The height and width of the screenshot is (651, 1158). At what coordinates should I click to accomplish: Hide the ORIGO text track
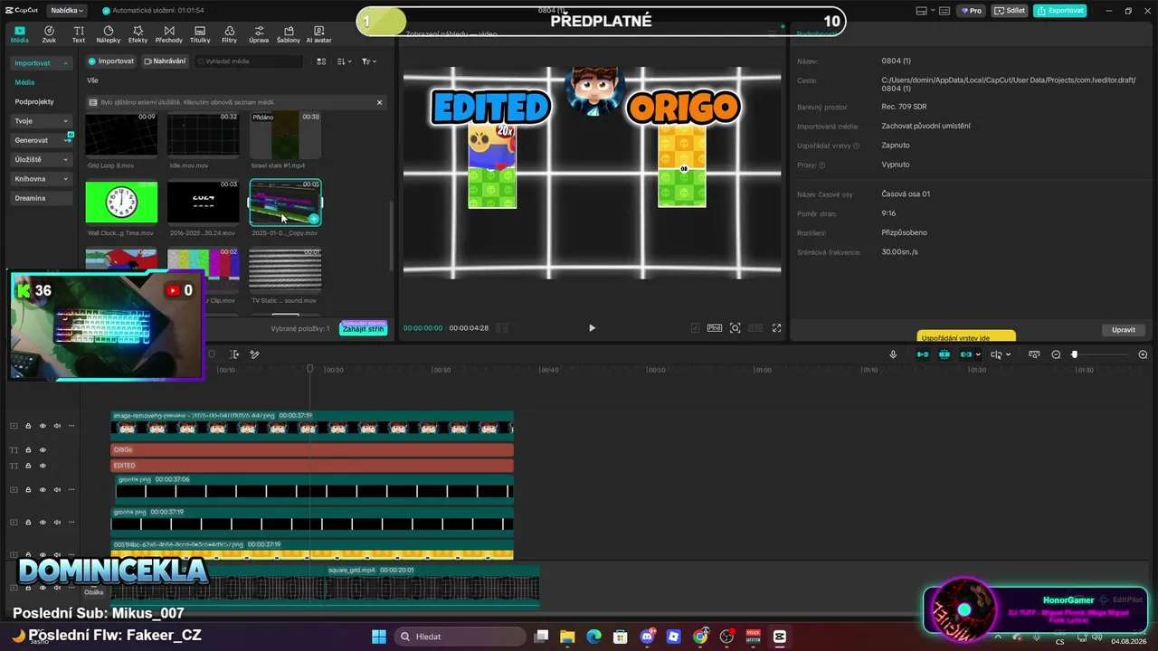pos(43,449)
